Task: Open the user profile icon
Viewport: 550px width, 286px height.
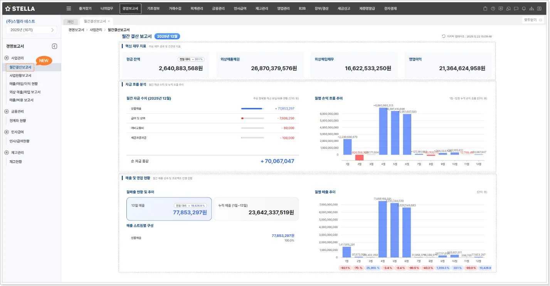Action: tap(539, 8)
